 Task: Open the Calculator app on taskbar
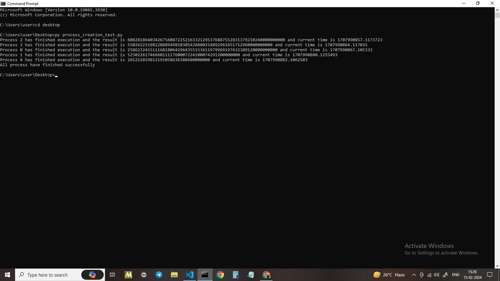tap(235, 275)
